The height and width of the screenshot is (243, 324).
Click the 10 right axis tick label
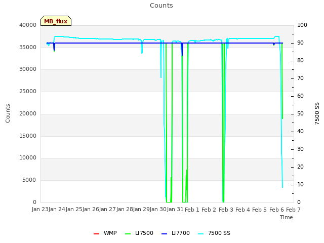click(x=300, y=184)
